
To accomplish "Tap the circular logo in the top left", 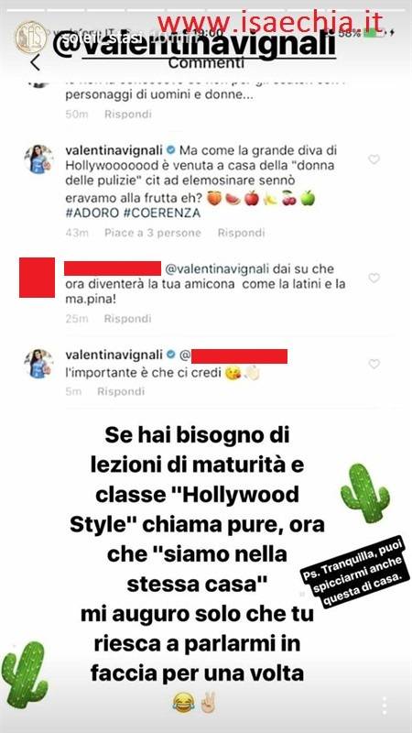I will pos(31,38).
